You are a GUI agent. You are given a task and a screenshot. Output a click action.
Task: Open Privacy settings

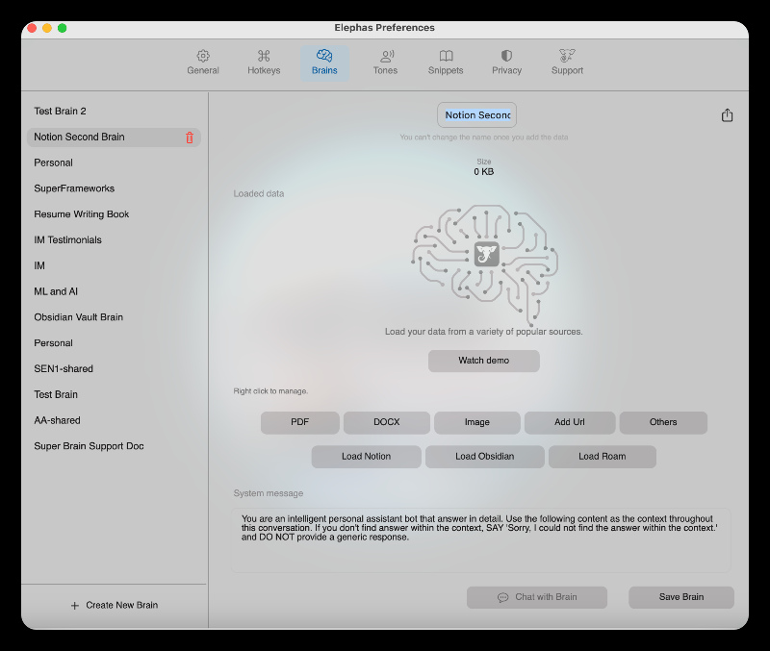point(506,61)
